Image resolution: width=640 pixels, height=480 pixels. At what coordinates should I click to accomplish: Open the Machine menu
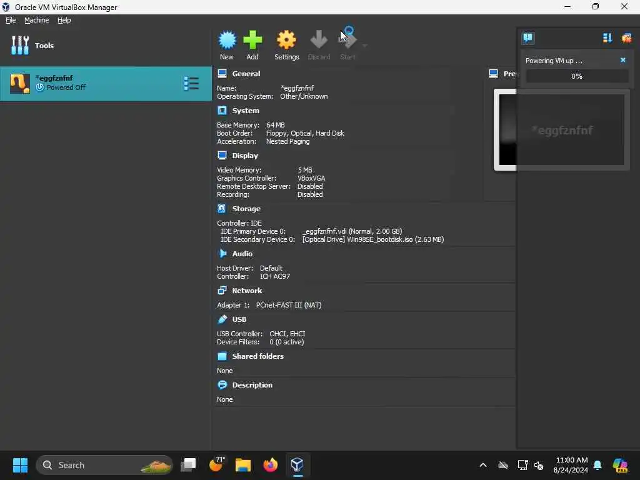[x=37, y=20]
